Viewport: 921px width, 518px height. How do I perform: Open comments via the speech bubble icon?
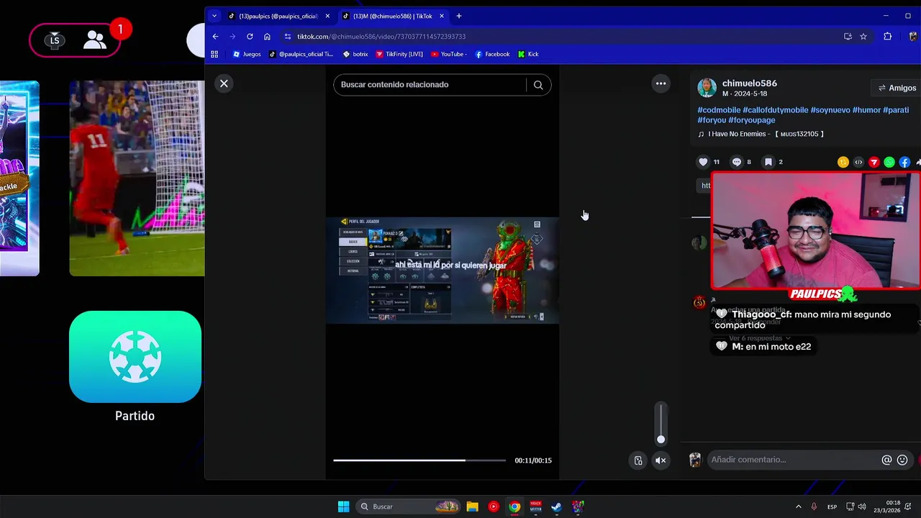[736, 162]
